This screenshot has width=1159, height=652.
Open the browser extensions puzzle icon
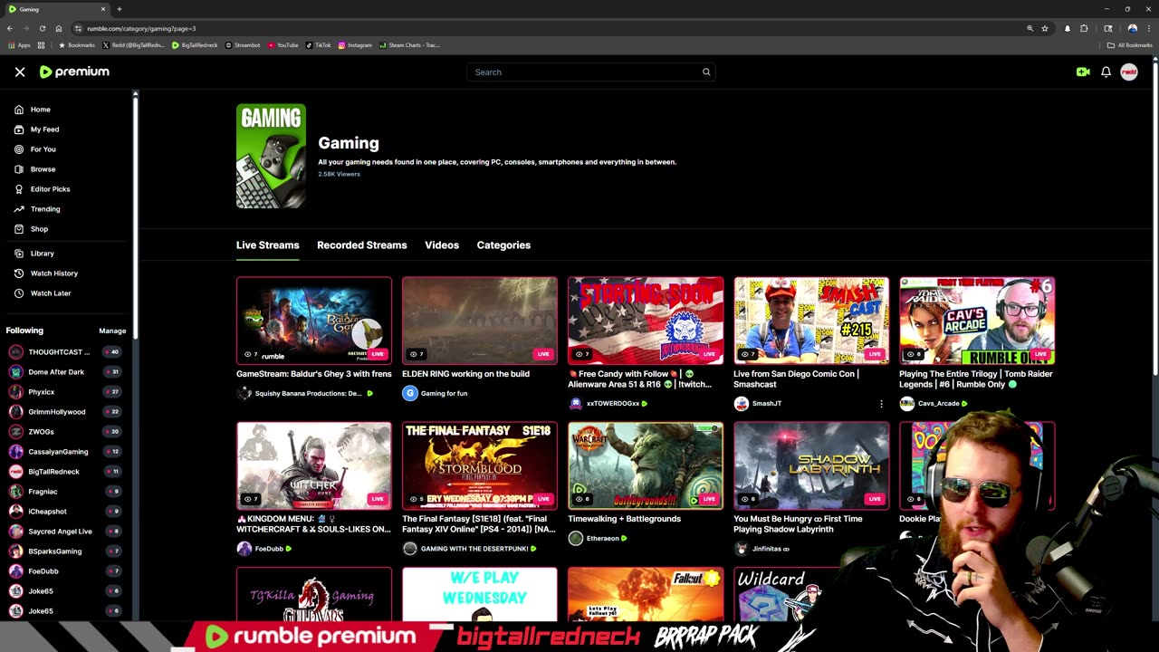[1084, 28]
